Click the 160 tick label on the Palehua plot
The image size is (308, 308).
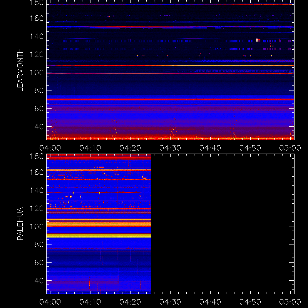[37, 172]
